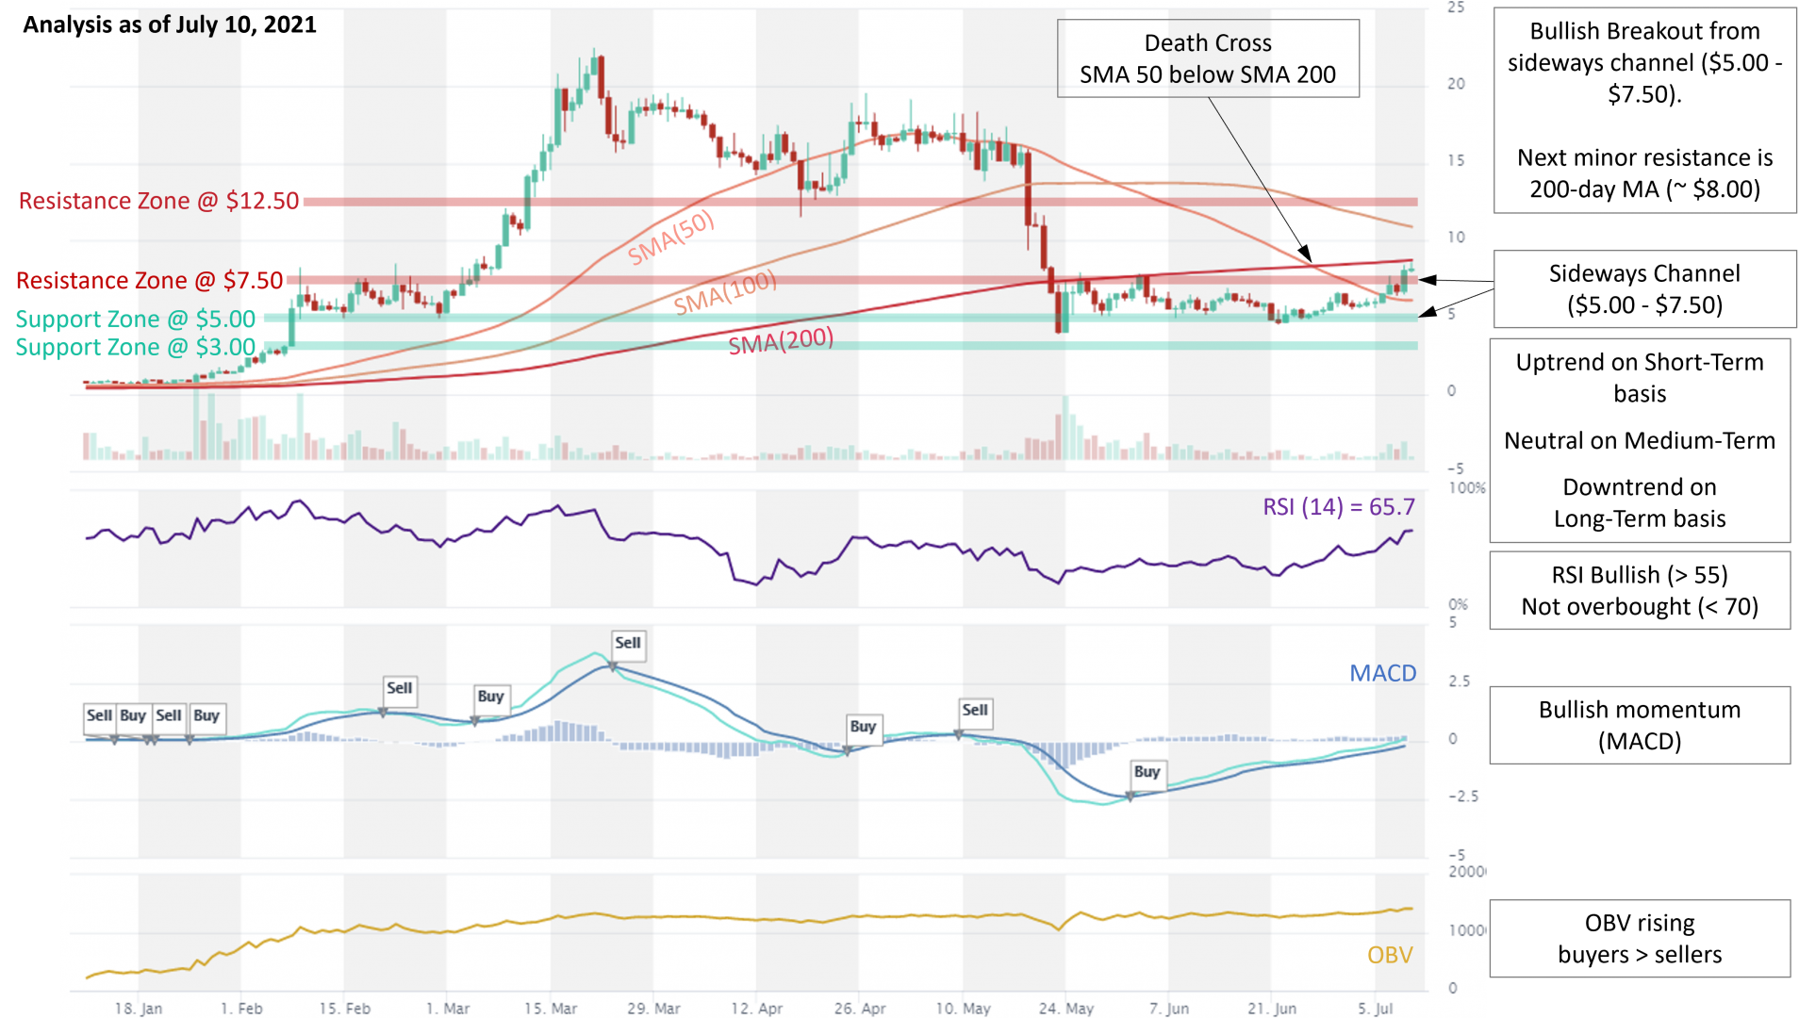
Task: Click the SMA(50) line label
Action: [x=671, y=238]
